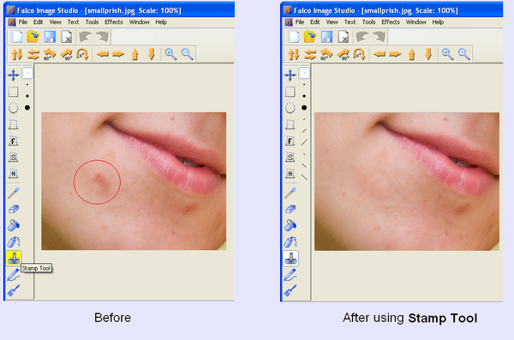
Task: Choose the largest round brush size in left window
Action: tap(27, 108)
